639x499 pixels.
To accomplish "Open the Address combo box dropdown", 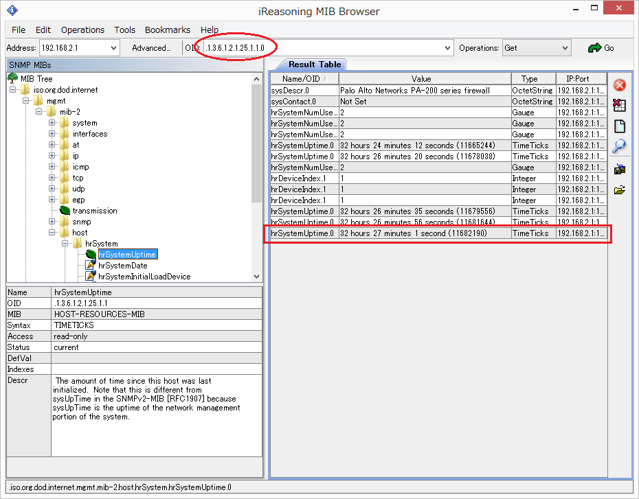I will 114,47.
